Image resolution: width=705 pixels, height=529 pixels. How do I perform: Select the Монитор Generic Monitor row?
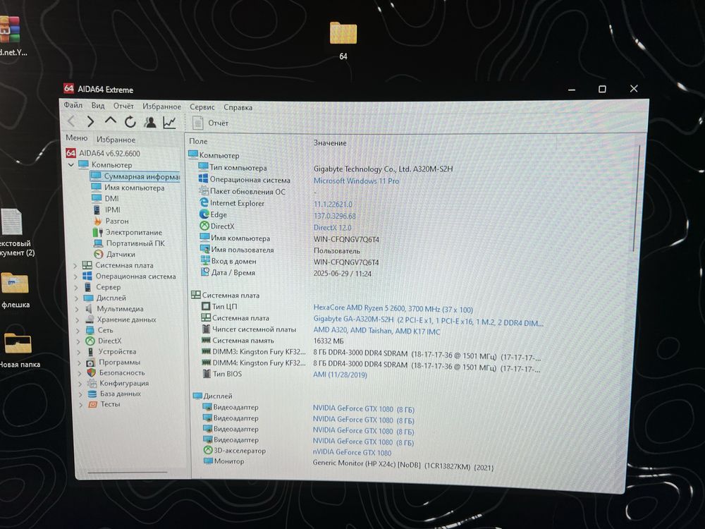pos(348,463)
